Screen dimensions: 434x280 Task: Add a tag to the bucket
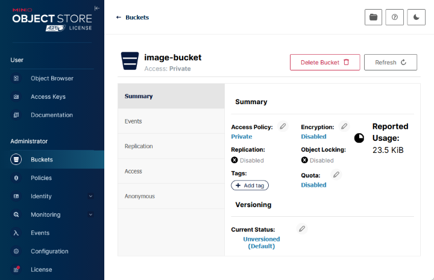point(250,185)
